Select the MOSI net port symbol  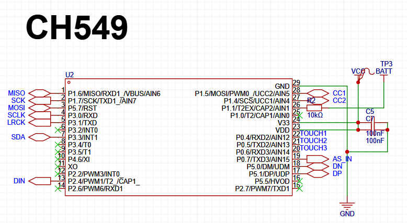tap(39, 108)
